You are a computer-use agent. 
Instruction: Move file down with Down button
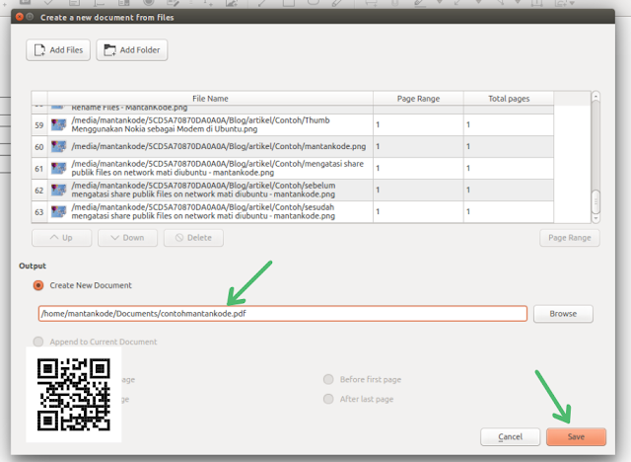(x=127, y=238)
